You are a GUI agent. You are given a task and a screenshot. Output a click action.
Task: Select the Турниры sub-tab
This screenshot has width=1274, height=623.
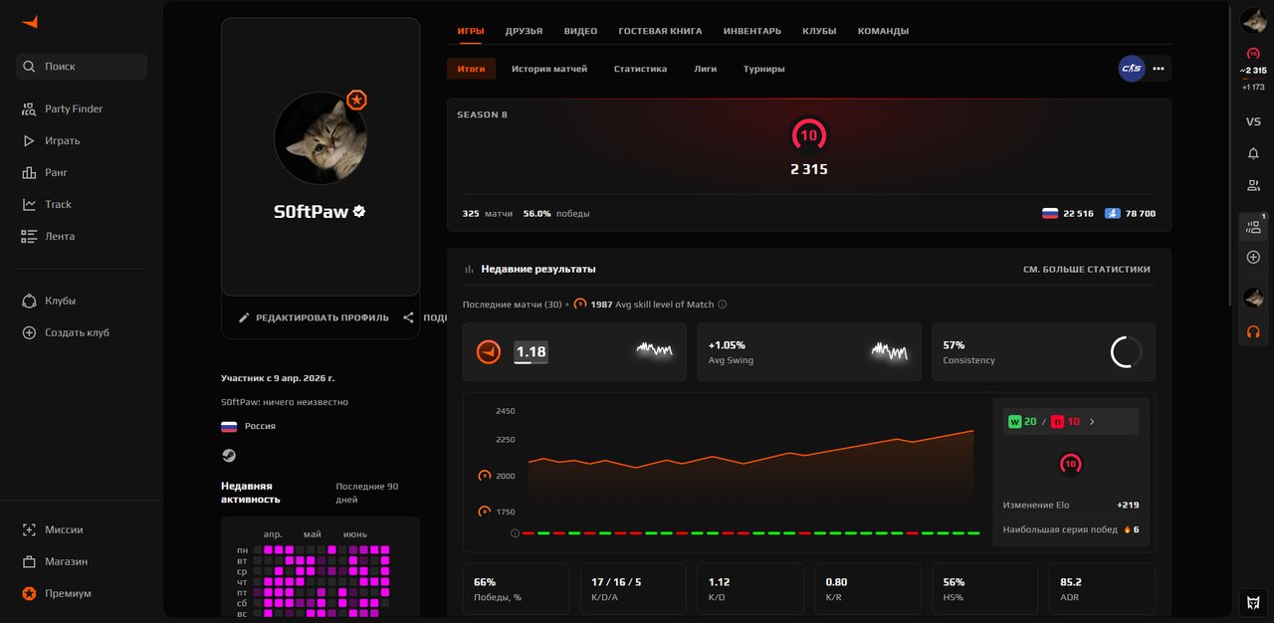(763, 69)
